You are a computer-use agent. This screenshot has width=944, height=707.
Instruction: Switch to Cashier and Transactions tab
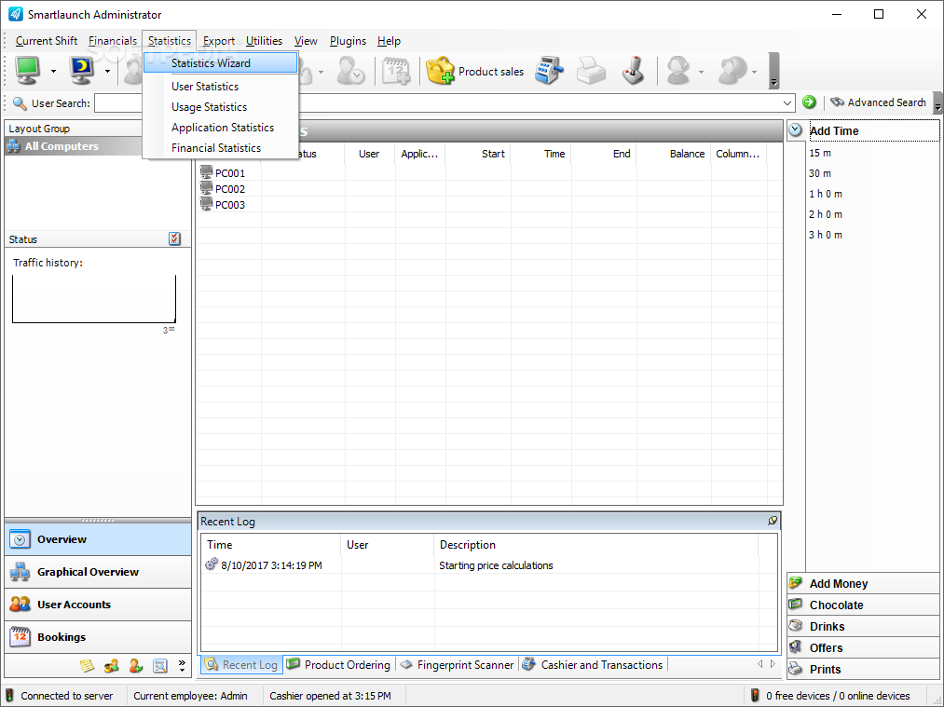pyautogui.click(x=593, y=665)
